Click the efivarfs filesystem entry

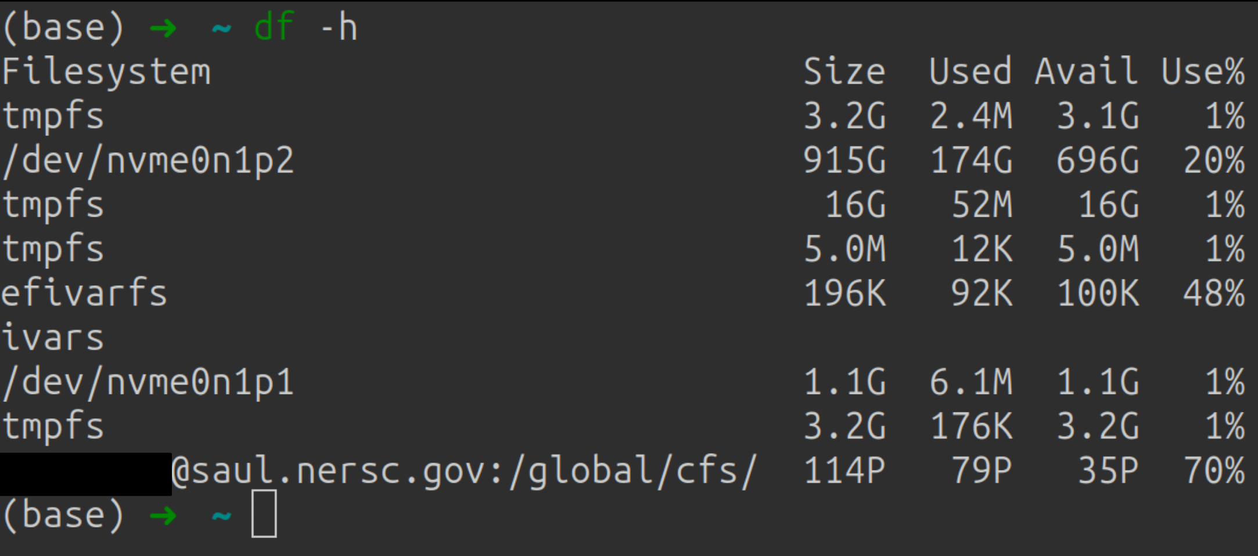tap(84, 292)
